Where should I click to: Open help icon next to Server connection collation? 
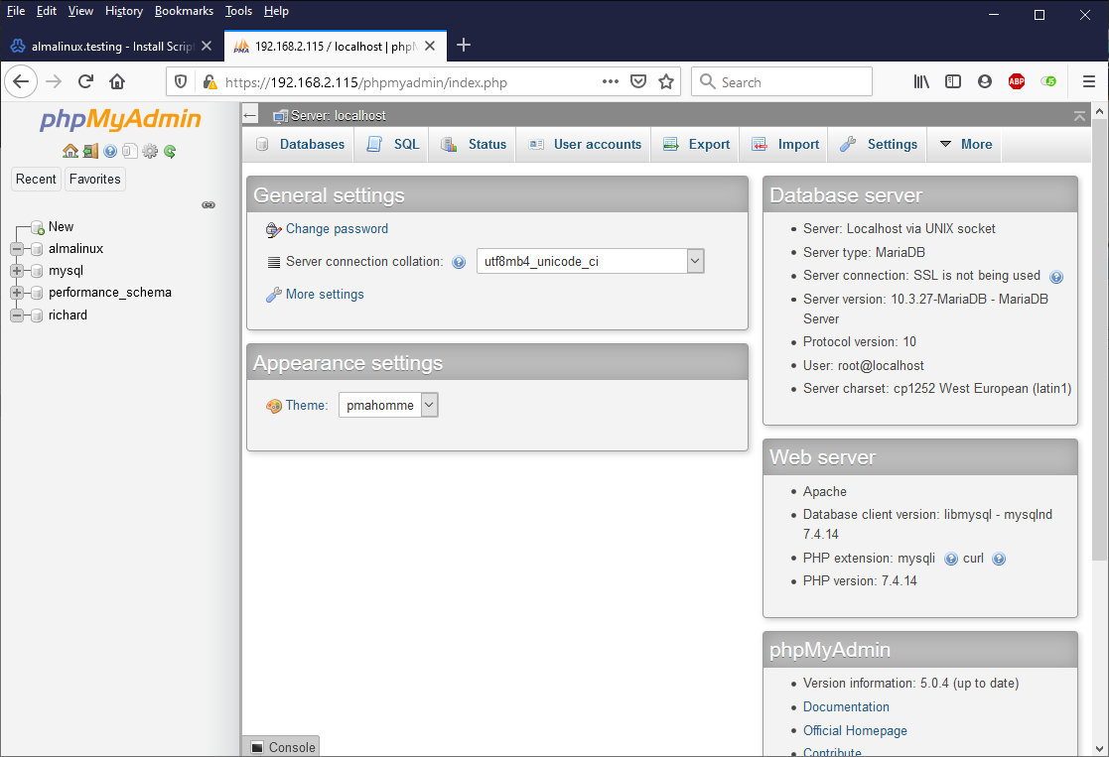pyautogui.click(x=459, y=263)
